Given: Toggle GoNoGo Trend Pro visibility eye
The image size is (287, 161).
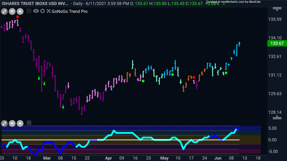Looking at the screenshot, I should click(36, 11).
